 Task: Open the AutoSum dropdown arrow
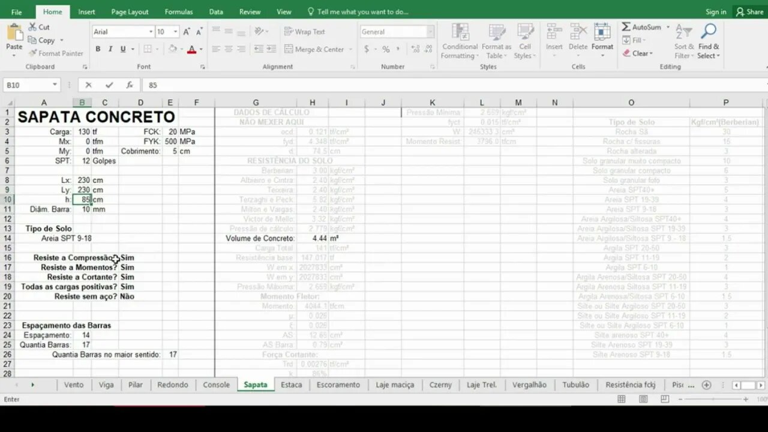(x=667, y=27)
